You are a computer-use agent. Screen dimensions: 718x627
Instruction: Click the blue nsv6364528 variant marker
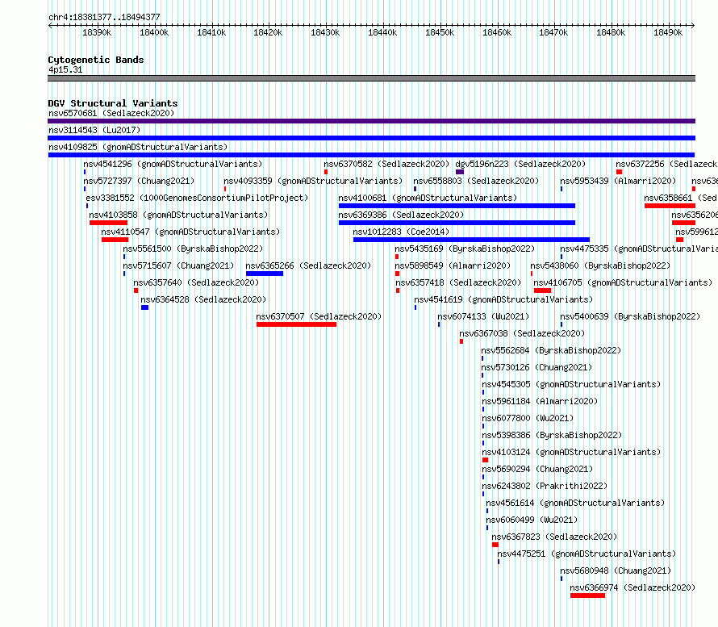click(144, 307)
